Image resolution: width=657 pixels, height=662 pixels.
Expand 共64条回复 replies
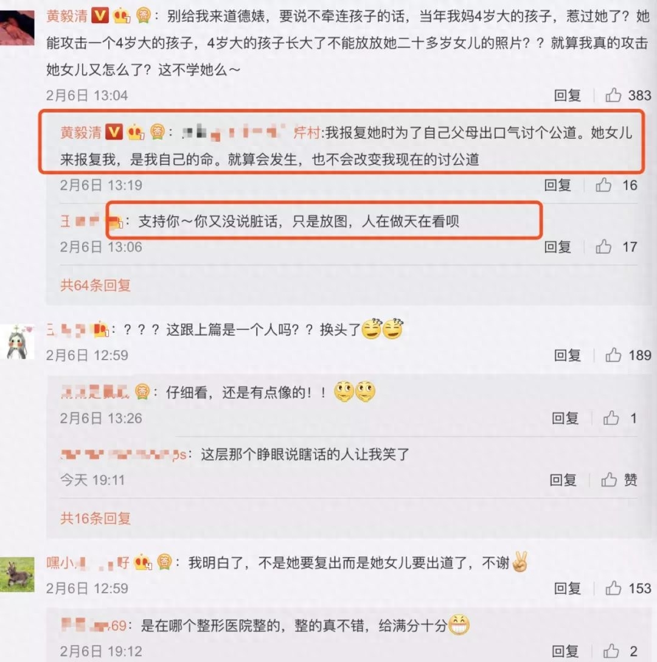(x=96, y=285)
